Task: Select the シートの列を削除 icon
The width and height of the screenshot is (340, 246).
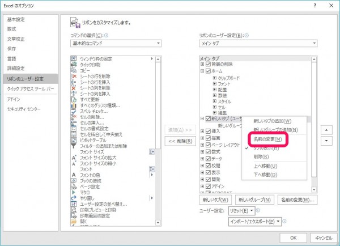Action: point(74,88)
